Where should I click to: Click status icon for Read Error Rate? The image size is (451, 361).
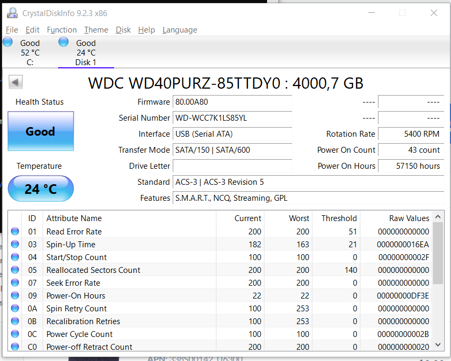(x=15, y=232)
